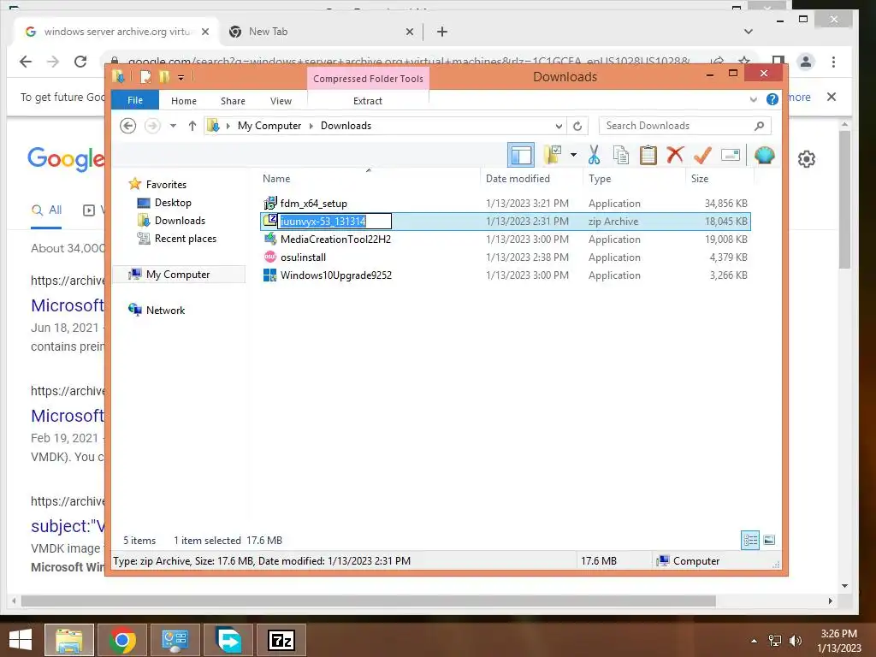Select the Windows10Upgrade9252 file
Viewport: 876px width, 657px height.
[x=335, y=275]
